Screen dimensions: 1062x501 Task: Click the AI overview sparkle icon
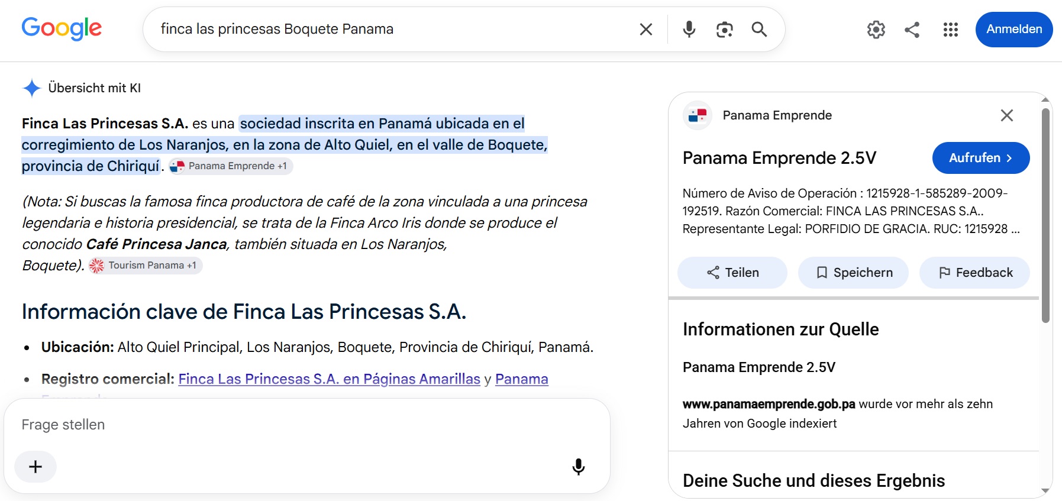pyautogui.click(x=32, y=88)
